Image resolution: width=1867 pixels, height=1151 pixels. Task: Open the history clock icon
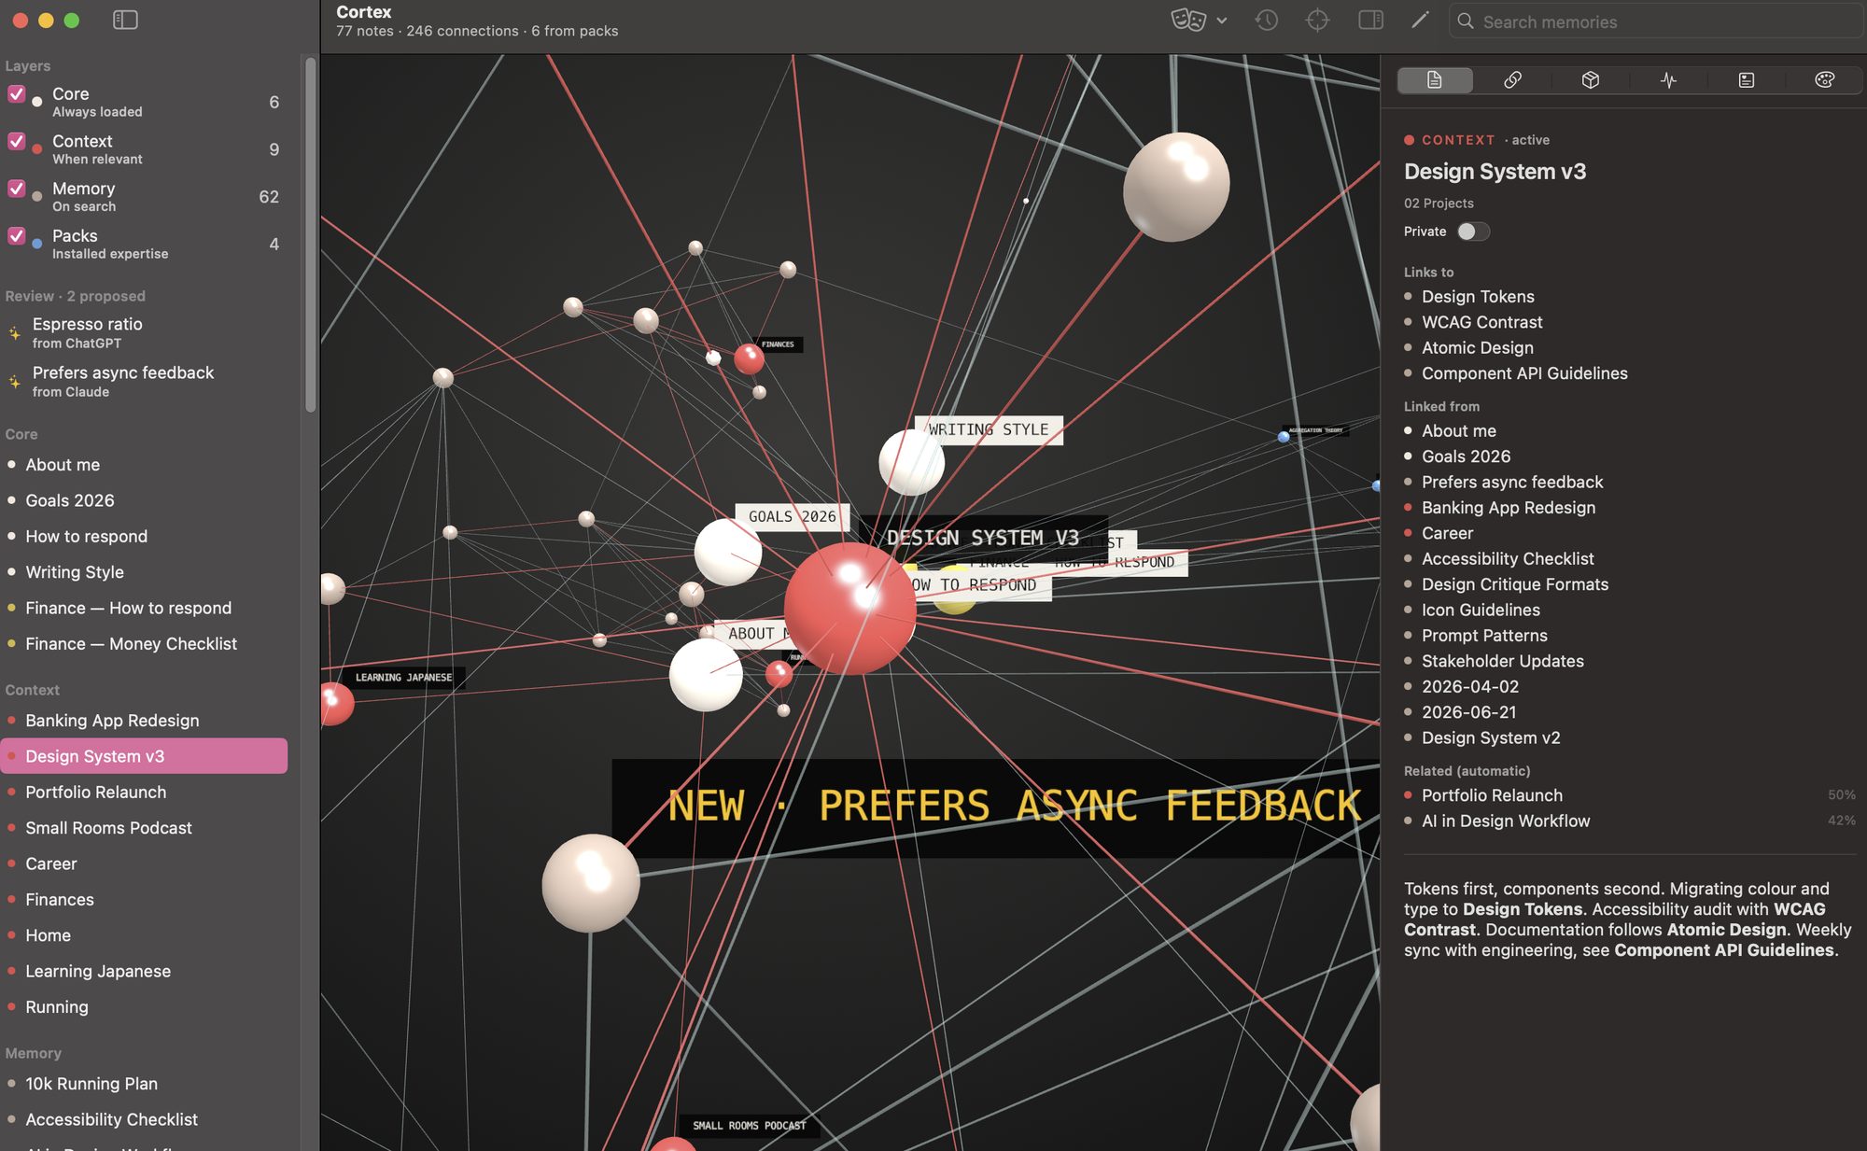tap(1266, 20)
